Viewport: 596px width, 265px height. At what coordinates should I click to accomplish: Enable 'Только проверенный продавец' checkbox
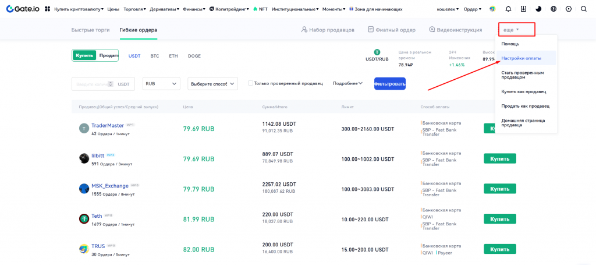pyautogui.click(x=251, y=83)
